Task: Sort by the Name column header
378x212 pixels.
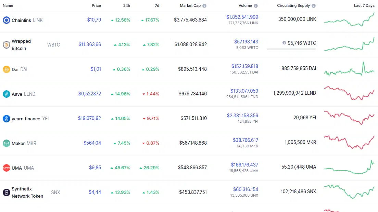Action: (x=8, y=5)
